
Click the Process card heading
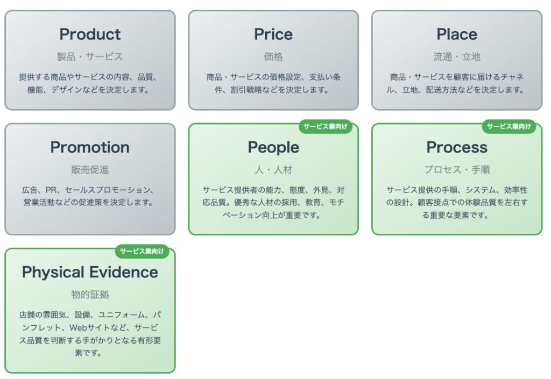pos(457,147)
